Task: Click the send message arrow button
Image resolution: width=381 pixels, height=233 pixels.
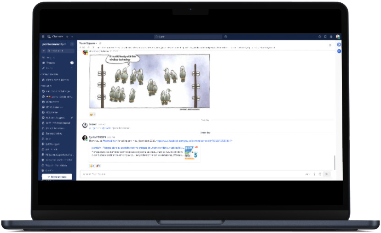Action: [x=326, y=174]
